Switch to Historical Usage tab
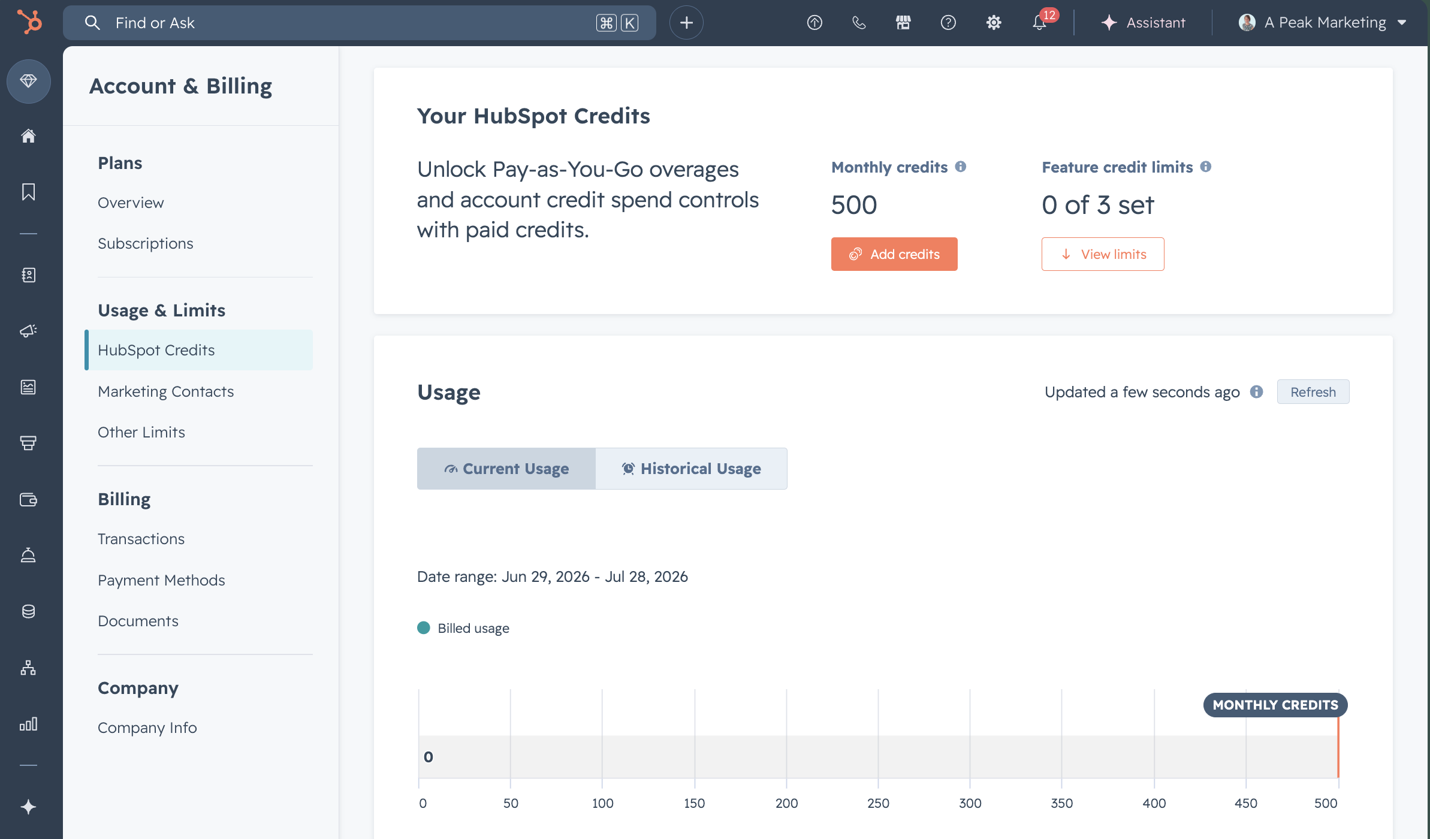 click(691, 469)
